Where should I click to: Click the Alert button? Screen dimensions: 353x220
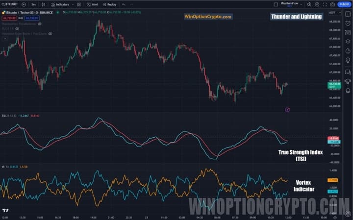pos(93,4)
